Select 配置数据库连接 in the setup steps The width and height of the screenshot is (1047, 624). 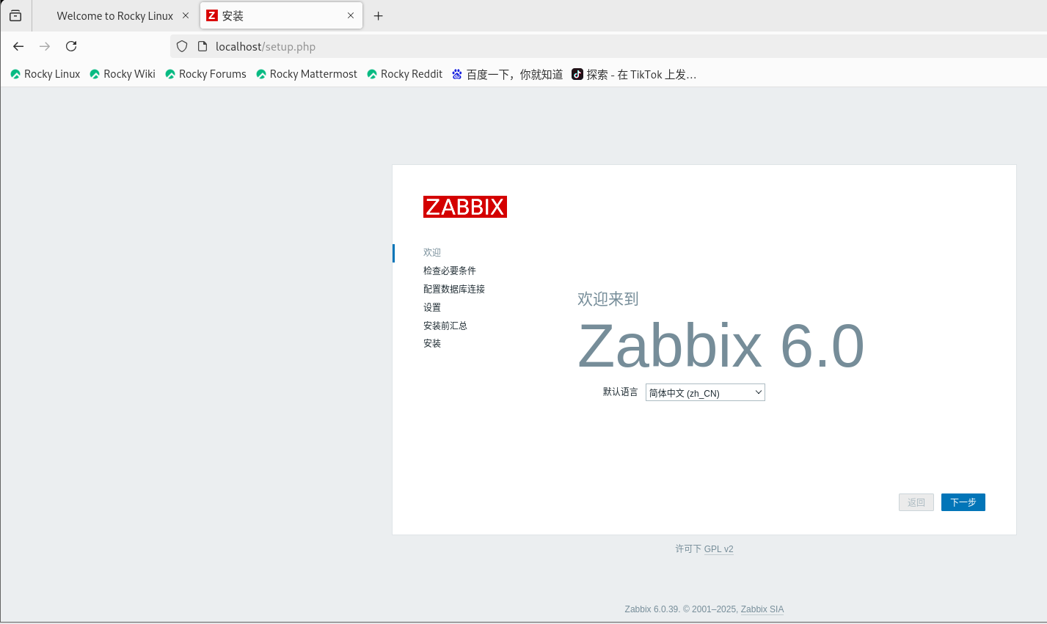pos(453,288)
